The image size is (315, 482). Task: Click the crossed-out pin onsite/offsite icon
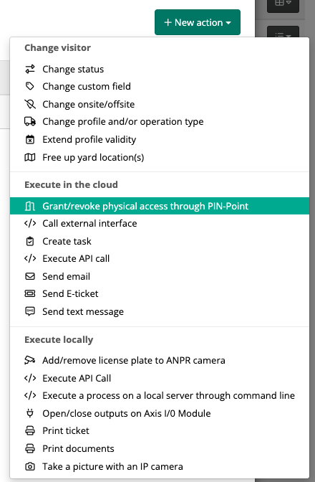[x=30, y=104]
